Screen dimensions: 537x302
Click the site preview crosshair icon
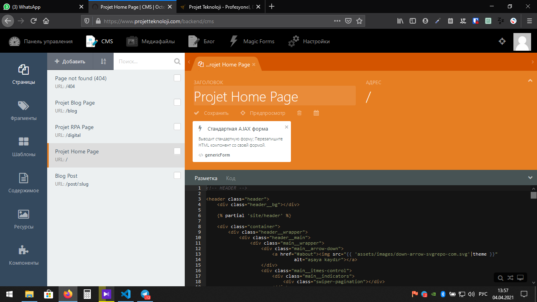click(x=502, y=41)
